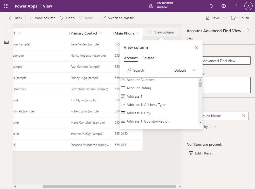The height and width of the screenshot is (189, 255).
Task: Click Nancy Anderson (sample) cell
Action: point(88,56)
